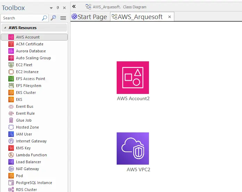
Task: Click the NAT Gateway icon
Action: point(11,169)
